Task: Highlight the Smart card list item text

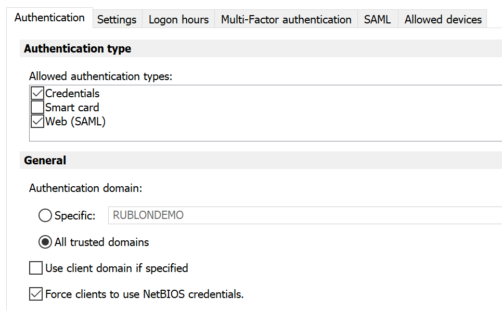Action: click(x=72, y=108)
